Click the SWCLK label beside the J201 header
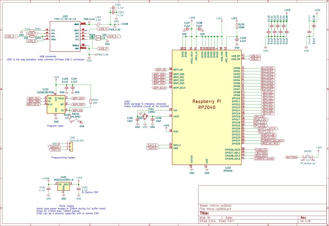Viewport: 329px width, 226px height. point(55,150)
